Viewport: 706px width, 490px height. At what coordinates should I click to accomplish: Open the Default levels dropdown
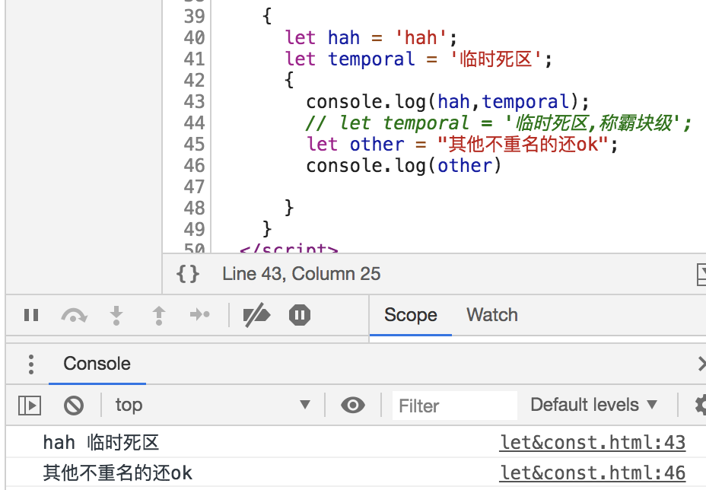[593, 405]
